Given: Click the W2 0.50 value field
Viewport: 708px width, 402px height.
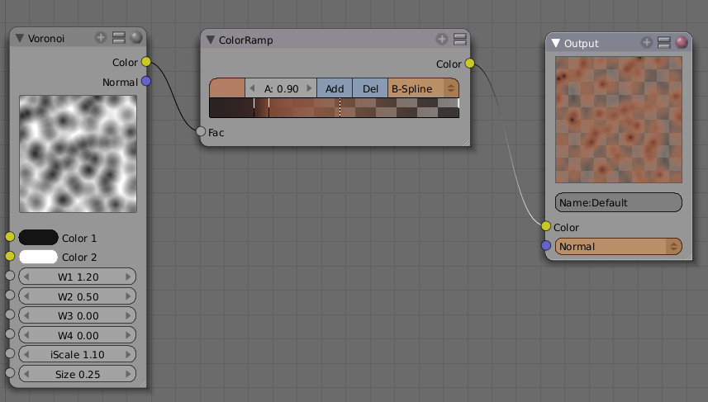Looking at the screenshot, I should coord(77,296).
